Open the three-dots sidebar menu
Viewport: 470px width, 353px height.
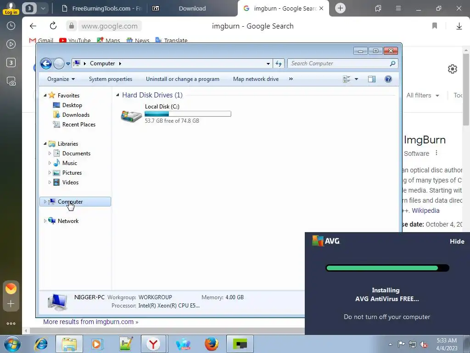tap(11, 324)
